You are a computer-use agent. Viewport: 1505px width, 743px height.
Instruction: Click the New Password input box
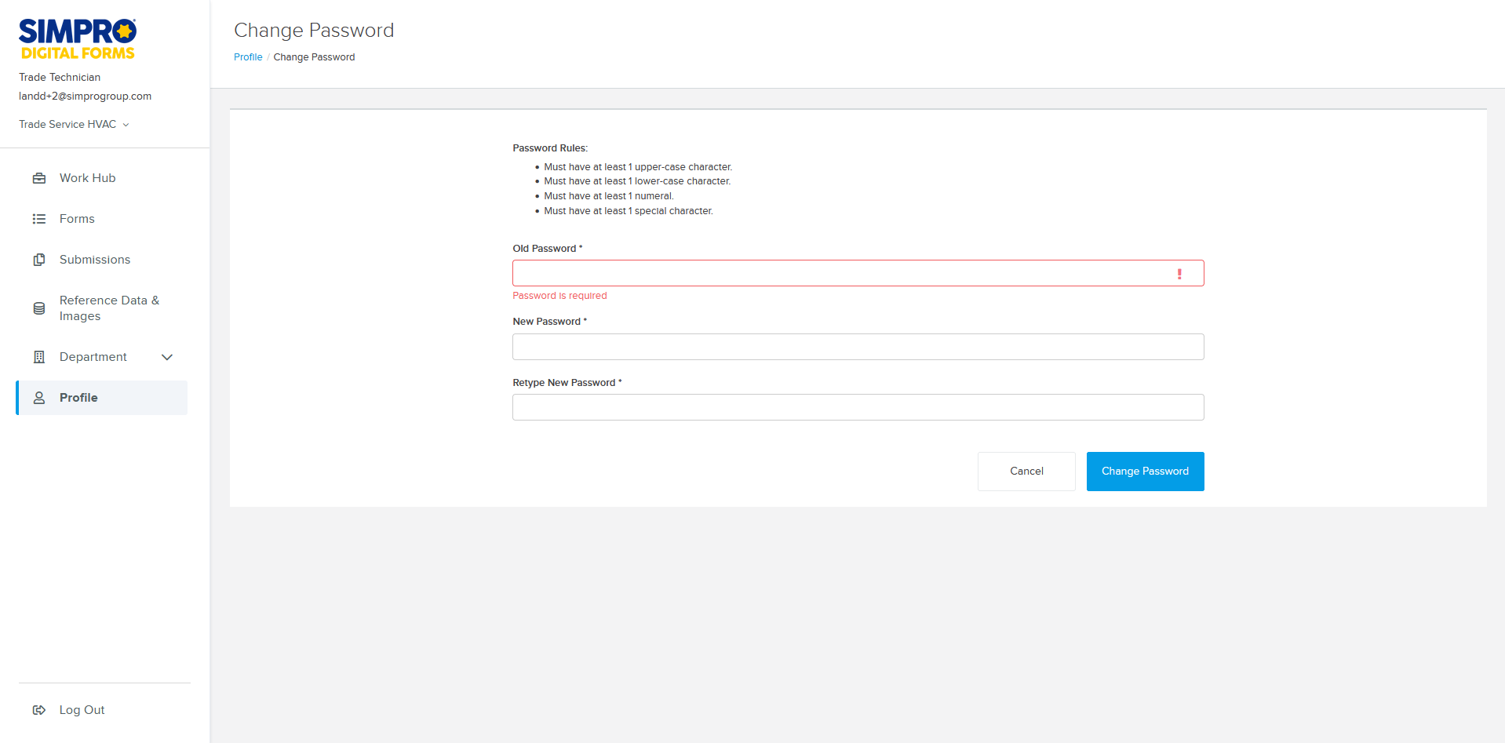click(858, 346)
